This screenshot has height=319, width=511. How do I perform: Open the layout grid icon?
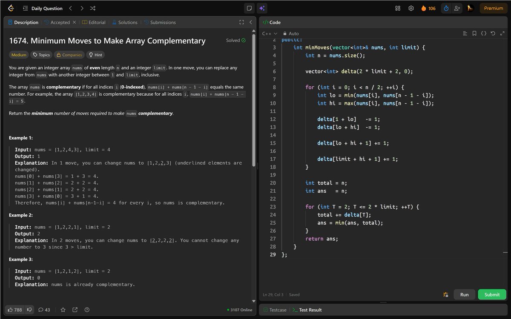pyautogui.click(x=398, y=8)
